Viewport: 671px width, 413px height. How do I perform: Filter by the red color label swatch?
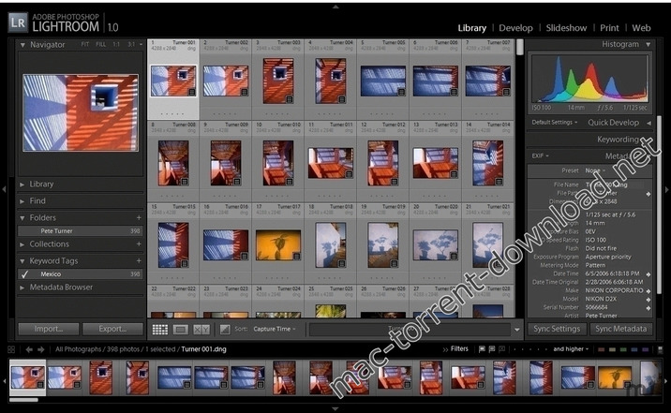(x=602, y=349)
